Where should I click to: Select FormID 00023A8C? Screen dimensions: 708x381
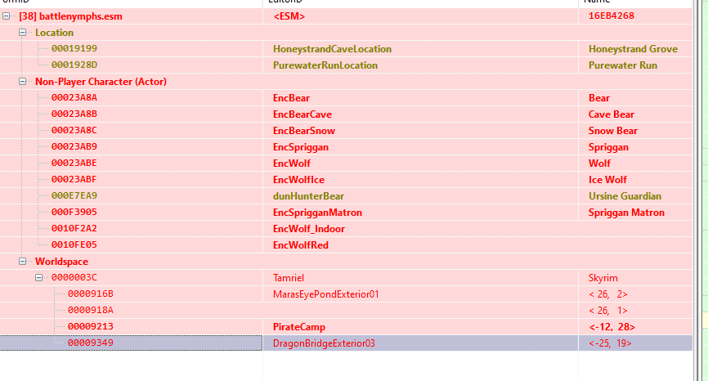74,131
